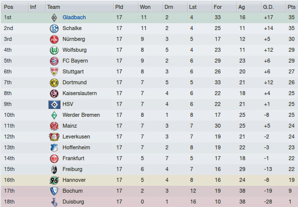Click the Werder Bremen green diamond crest

(54, 115)
